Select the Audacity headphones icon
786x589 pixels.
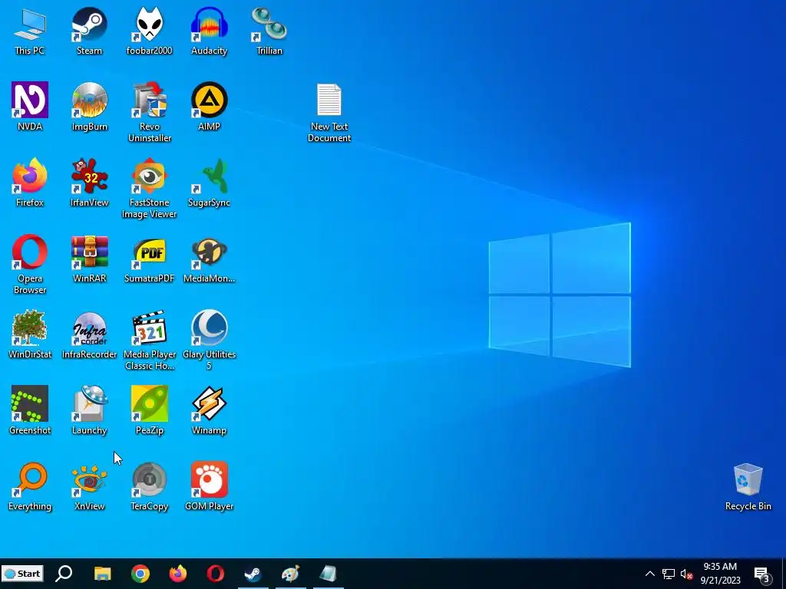209,30
